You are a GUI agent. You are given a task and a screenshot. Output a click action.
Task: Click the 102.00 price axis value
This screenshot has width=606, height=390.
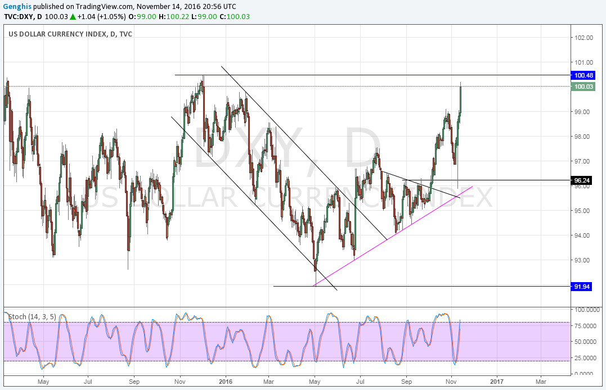coord(583,38)
